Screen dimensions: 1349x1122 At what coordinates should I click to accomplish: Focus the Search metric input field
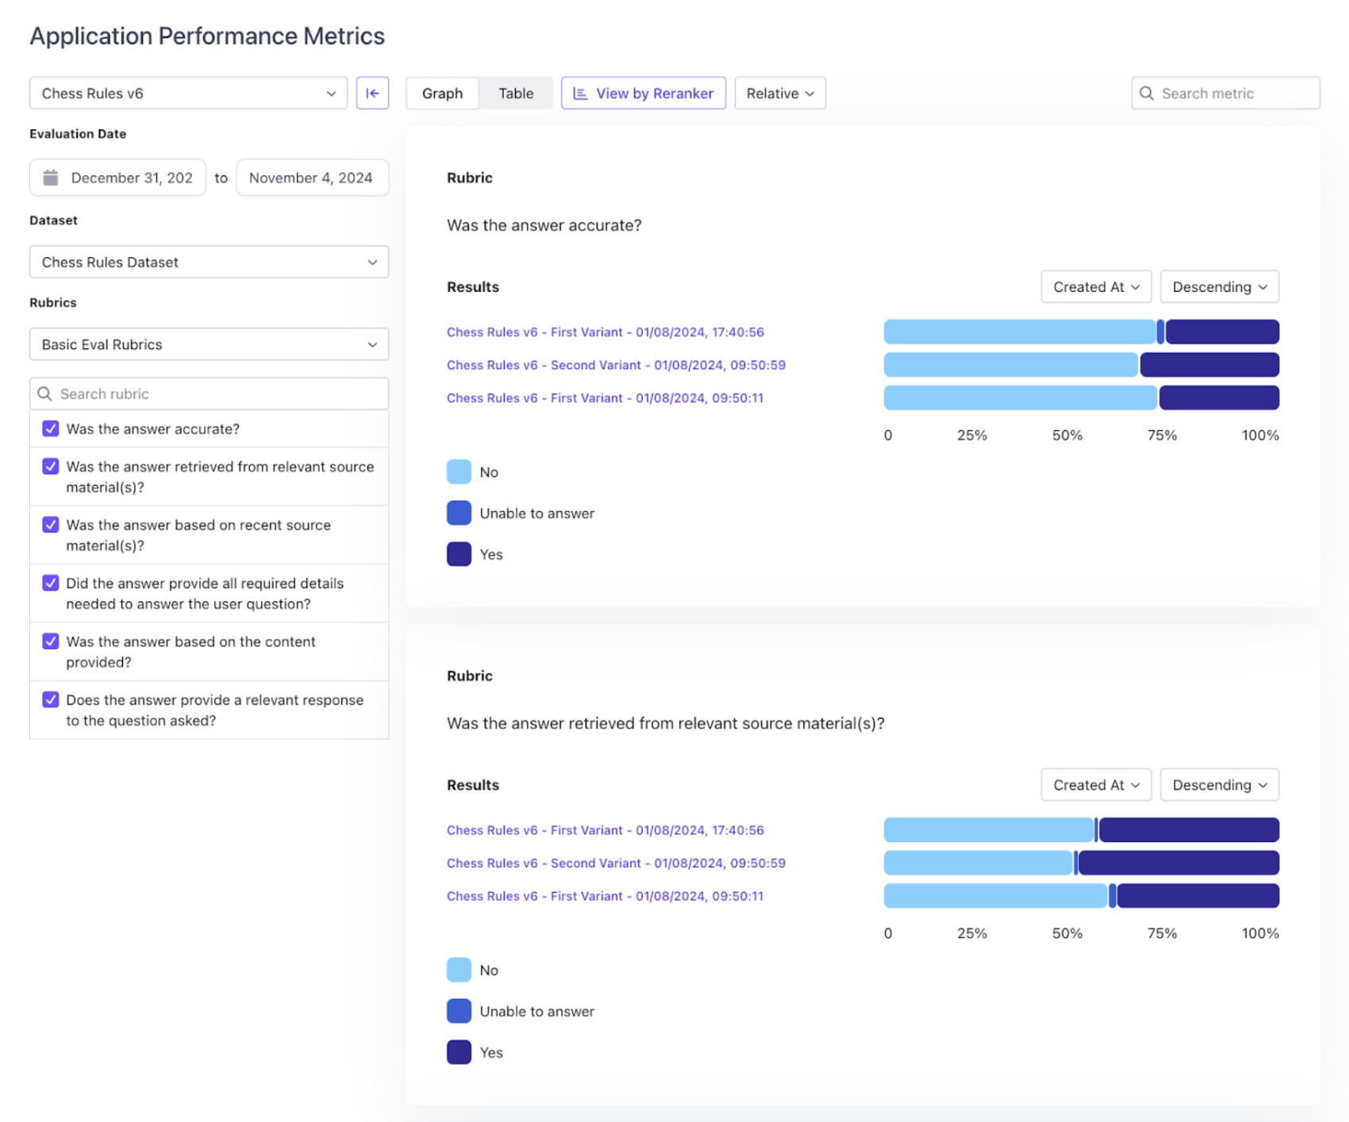(1225, 93)
